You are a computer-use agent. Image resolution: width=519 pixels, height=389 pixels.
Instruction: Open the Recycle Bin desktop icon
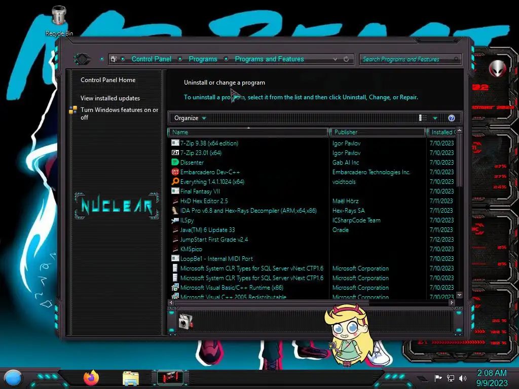(59, 20)
